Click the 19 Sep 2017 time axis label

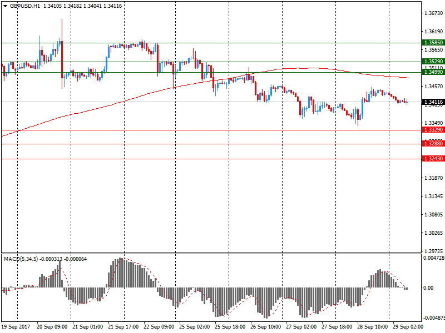[16, 327]
